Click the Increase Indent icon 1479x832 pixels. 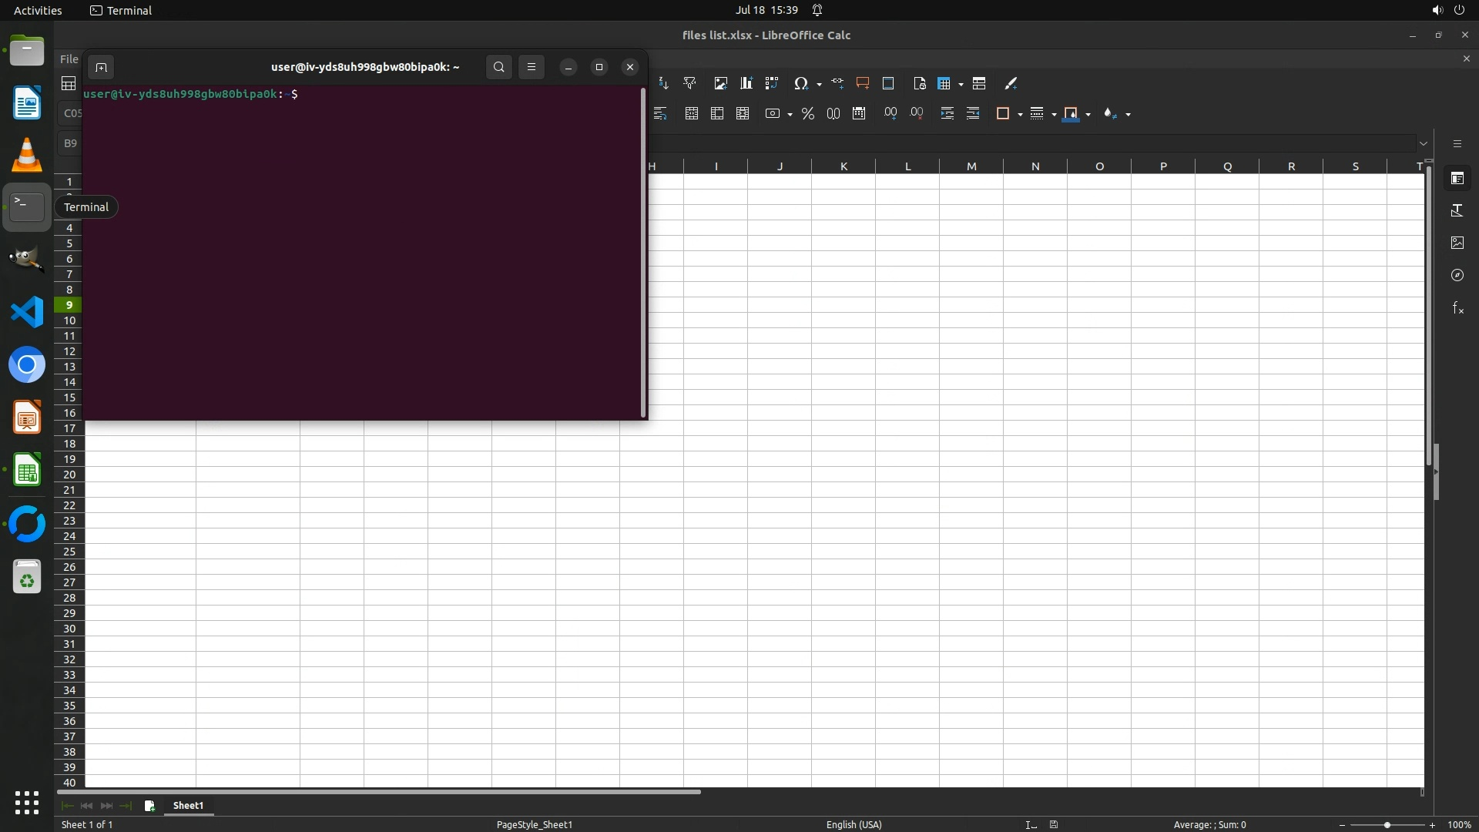[x=947, y=114]
